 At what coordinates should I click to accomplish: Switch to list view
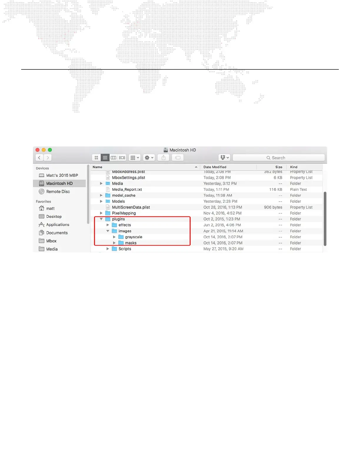pos(105,158)
